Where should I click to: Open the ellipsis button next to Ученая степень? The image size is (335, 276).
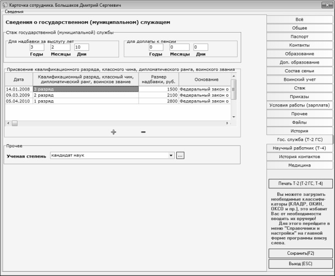[x=180, y=155]
